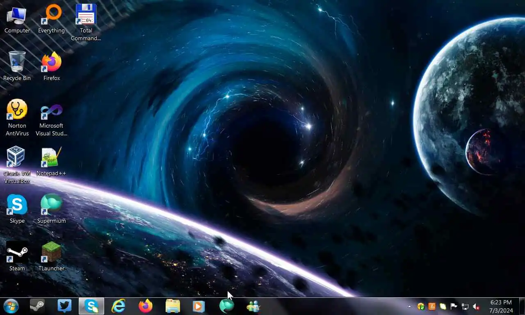525x315 pixels.
Task: Open the Twitter taskbar icon
Action: 64,306
